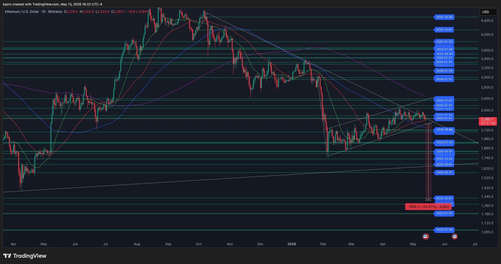501x264 pixels.
Task: Click the 03:37:46 bar countdown timer
Action: point(488,123)
